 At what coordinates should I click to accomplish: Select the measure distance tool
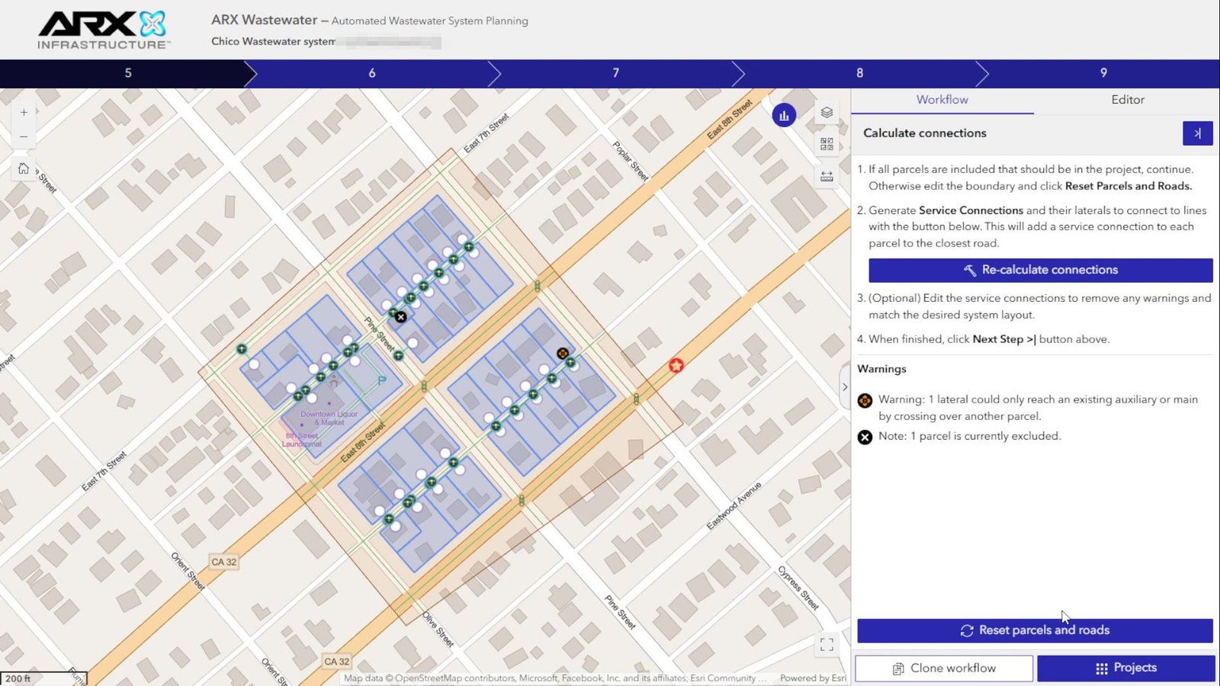[827, 176]
